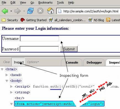Open the all_calendars_combin... bookmark
Viewport: 120px width, 109px height.
pyautogui.click(x=67, y=20)
